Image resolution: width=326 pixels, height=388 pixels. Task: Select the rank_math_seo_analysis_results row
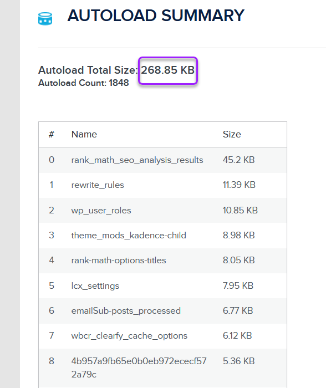[162, 160]
